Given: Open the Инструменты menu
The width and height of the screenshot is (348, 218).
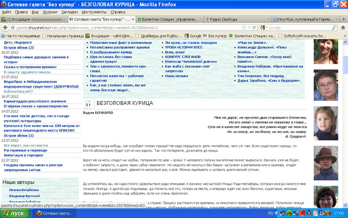Looking at the screenshot, I should point(94,12).
